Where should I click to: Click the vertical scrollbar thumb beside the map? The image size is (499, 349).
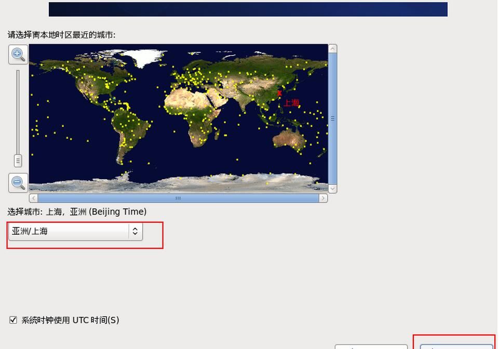[332, 118]
